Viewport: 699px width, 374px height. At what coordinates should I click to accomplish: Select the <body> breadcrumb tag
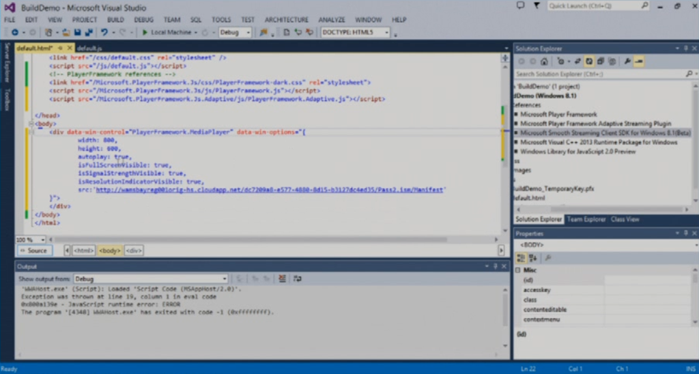[110, 250]
